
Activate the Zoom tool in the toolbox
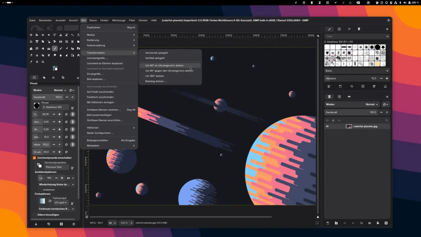pos(43,62)
